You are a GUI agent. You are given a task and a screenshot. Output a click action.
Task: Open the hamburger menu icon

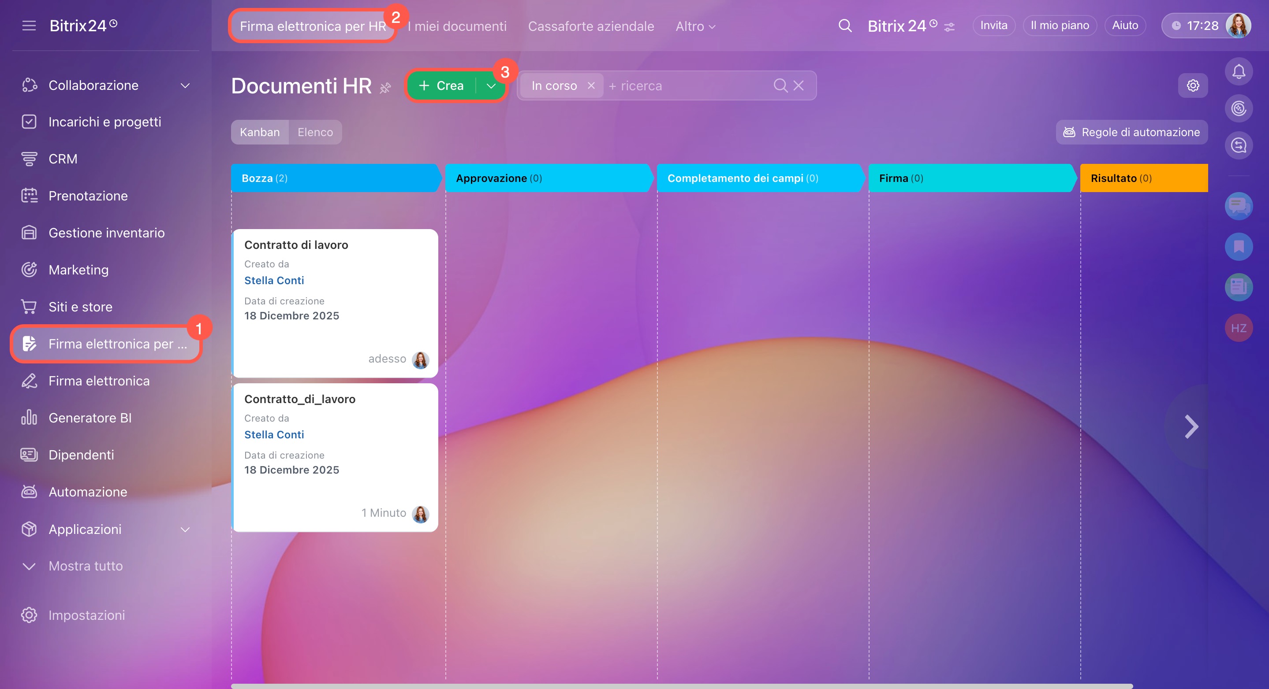(x=29, y=26)
